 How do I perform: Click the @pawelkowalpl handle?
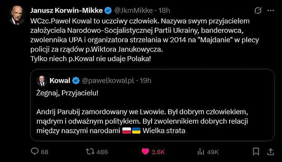coord(108,80)
